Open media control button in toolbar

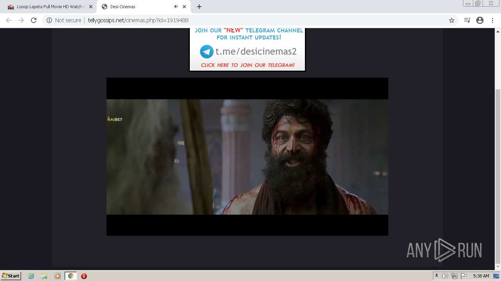coord(467,20)
